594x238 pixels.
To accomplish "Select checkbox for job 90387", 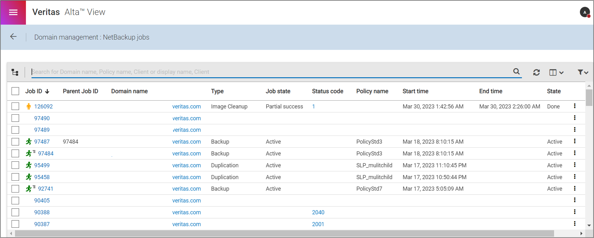I will coord(15,224).
